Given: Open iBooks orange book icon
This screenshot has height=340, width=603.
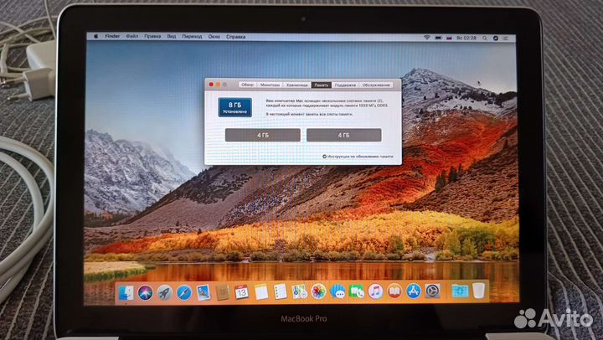Looking at the screenshot, I should 394,291.
